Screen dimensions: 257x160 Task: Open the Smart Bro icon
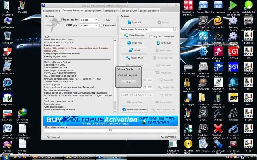8,115
